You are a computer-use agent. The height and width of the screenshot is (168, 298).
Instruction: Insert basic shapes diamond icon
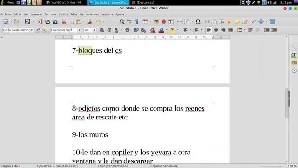(x=261, y=21)
